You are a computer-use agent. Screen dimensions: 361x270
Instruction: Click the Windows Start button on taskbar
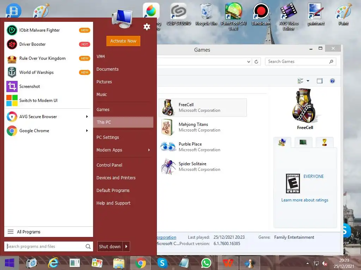pyautogui.click(x=10, y=263)
